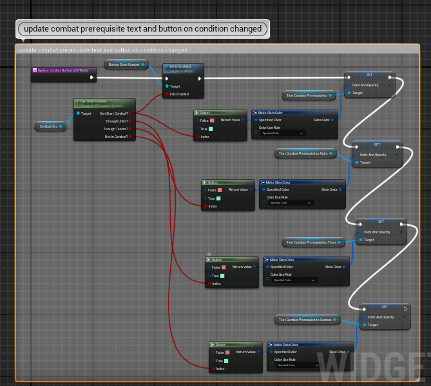Select the Button Start Combat variable node
The height and width of the screenshot is (386, 431).
[126, 64]
